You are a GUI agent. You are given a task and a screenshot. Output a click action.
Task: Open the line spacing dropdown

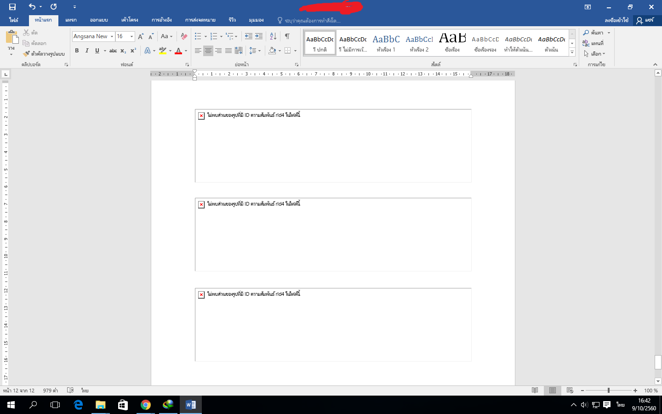(x=255, y=51)
